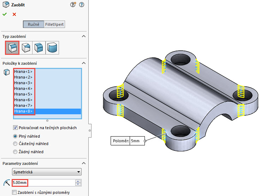265x196 pixels.
Task: Click the edge selection box icon
Action: coord(7,72)
